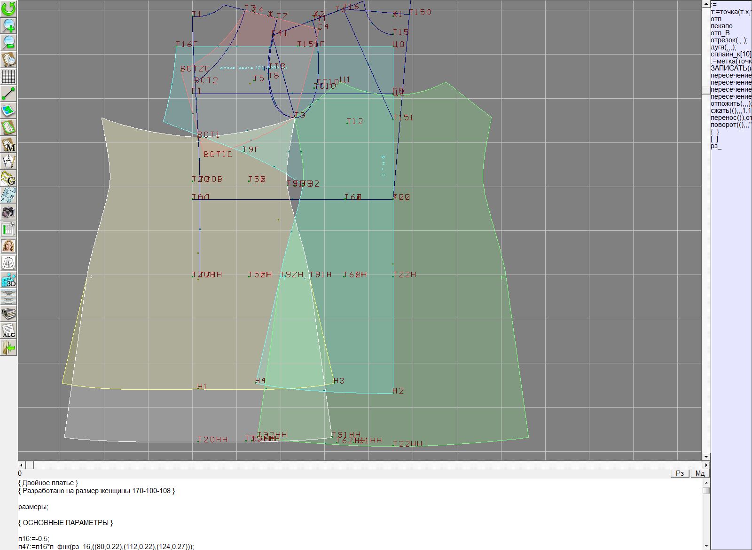The height and width of the screenshot is (550, 752).
Task: Open the jacket sketch icon
Action: coord(8,263)
